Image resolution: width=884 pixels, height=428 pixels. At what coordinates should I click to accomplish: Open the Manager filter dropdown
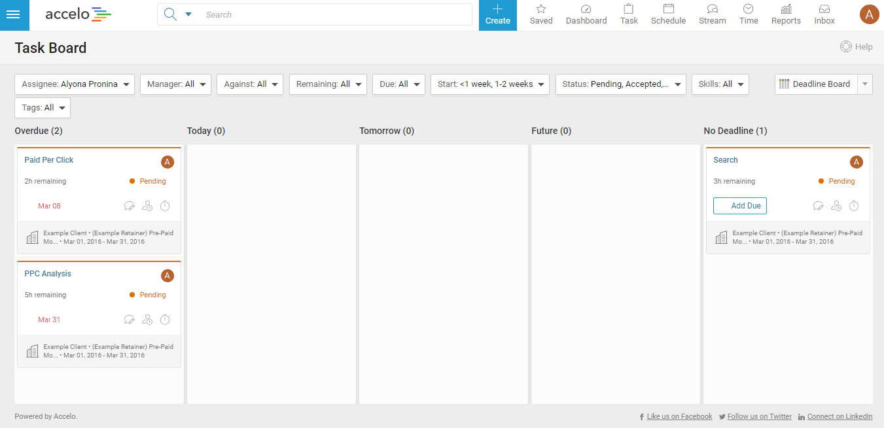coord(175,84)
